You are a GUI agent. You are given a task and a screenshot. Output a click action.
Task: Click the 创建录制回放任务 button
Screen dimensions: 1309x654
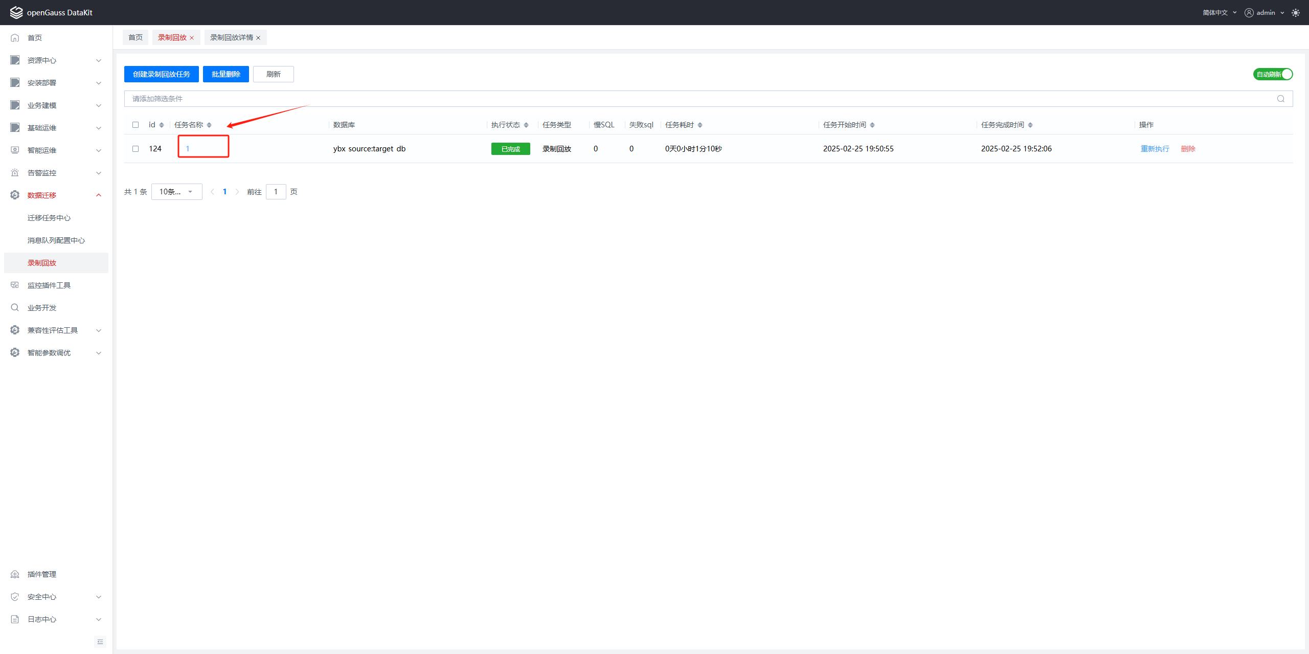coord(161,74)
